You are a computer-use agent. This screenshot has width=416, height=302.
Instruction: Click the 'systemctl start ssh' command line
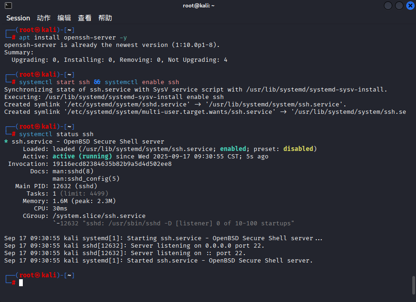(x=99, y=82)
